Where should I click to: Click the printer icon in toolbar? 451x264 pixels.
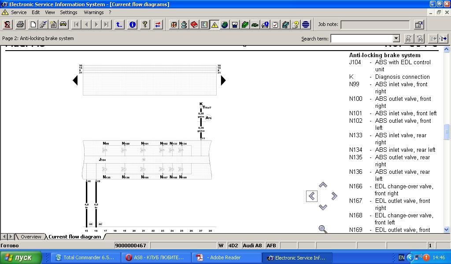20,25
